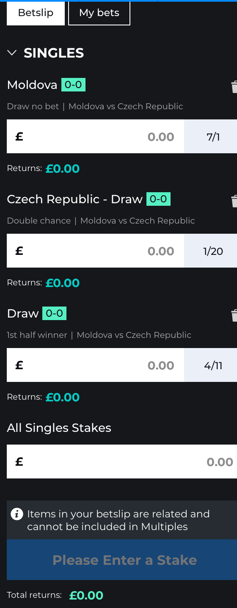Viewport: 237px width, 608px height.
Task: Click the 0-0 score badge next to Moldova
Action: (x=73, y=85)
